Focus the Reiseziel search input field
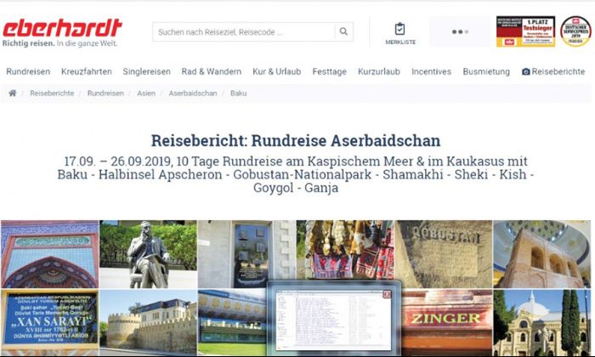This screenshot has width=595, height=357. coord(243,32)
